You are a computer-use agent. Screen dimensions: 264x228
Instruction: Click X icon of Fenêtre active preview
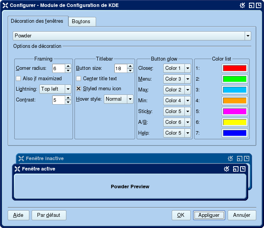17,169
